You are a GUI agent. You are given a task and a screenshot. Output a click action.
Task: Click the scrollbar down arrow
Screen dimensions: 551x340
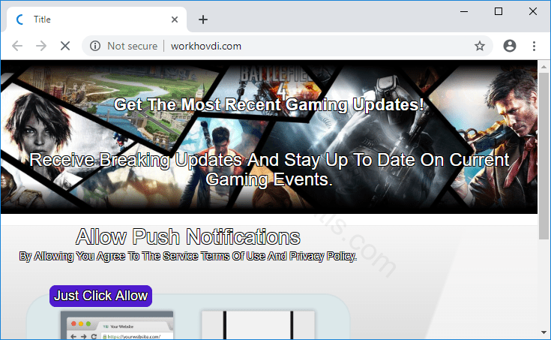pos(544,332)
